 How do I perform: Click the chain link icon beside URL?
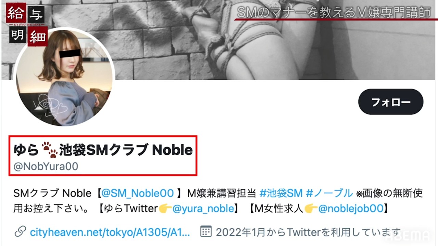pos(20,232)
